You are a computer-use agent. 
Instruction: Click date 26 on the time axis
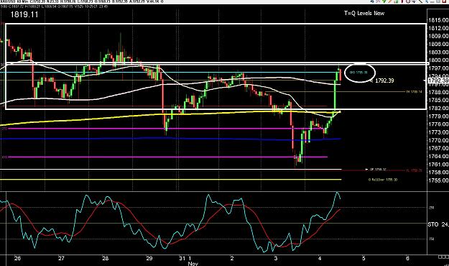click(17, 258)
